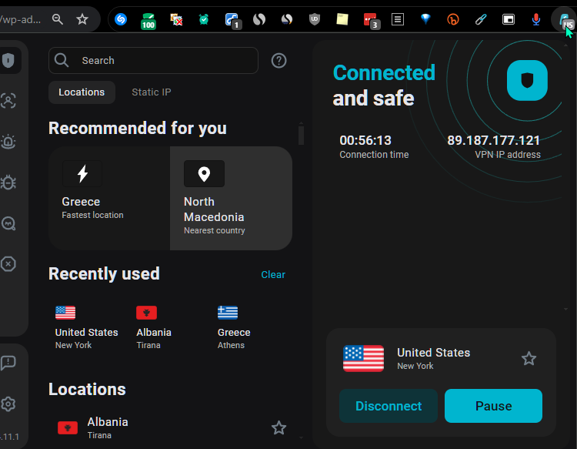Pause the VPN connection
This screenshot has height=449, width=577.
(x=493, y=406)
